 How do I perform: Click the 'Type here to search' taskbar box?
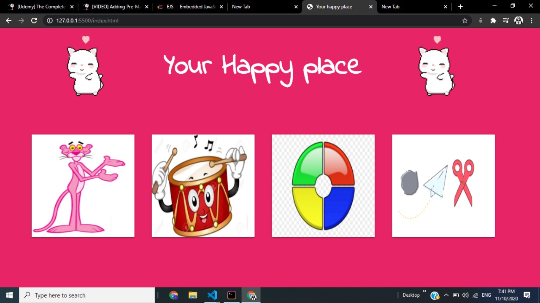[87, 295]
